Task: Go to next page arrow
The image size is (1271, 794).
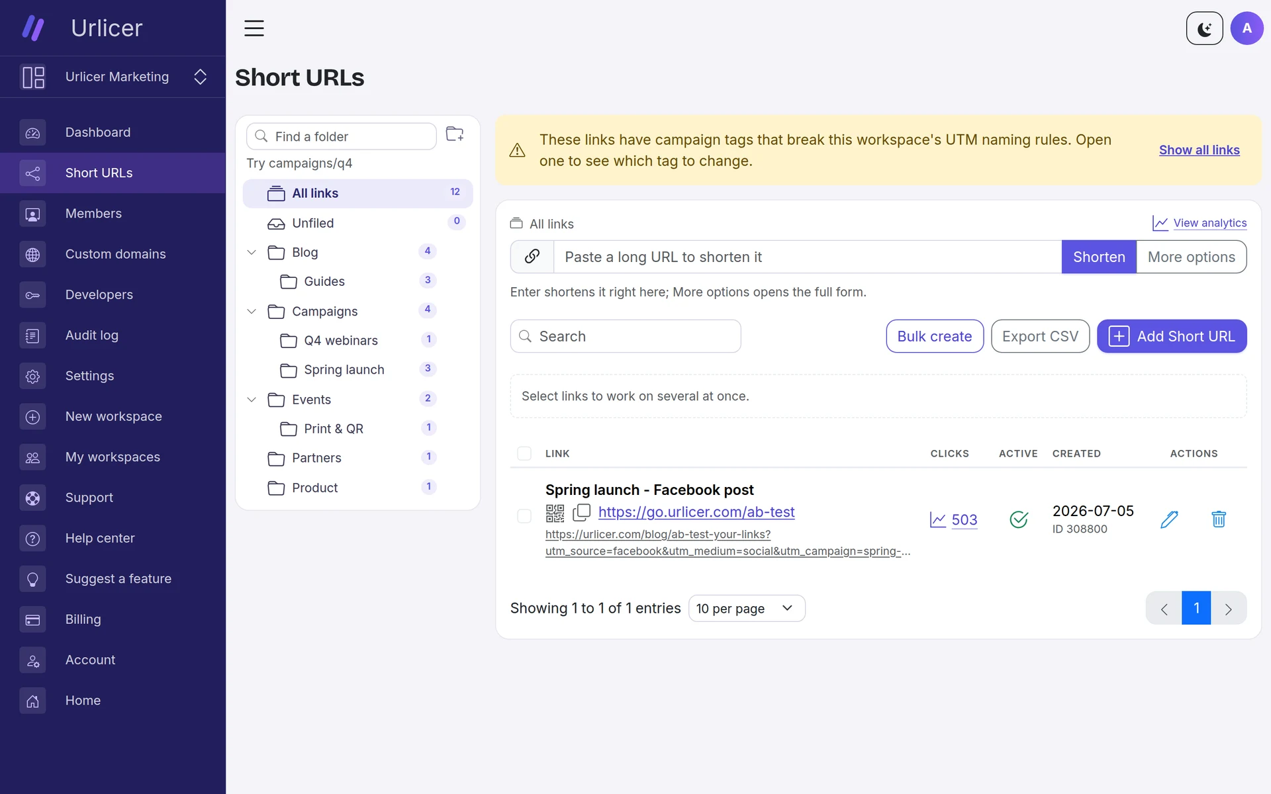Action: point(1229,609)
